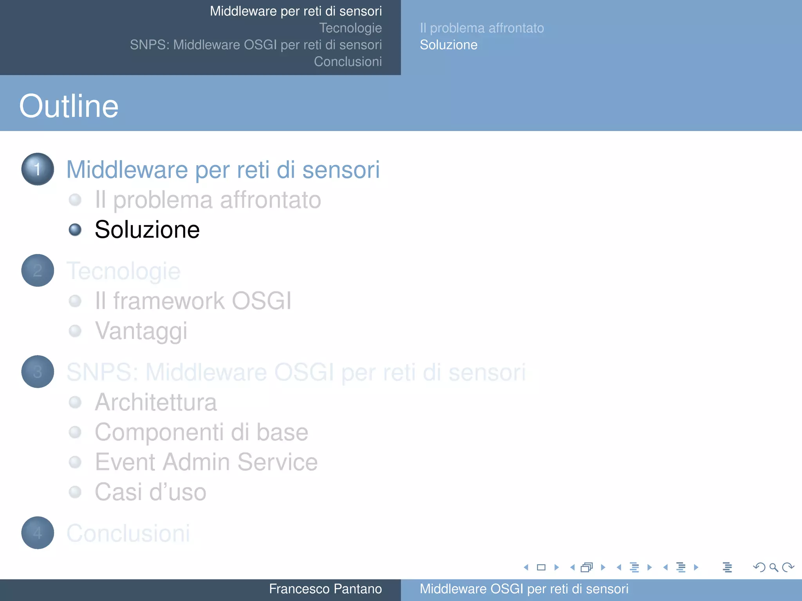This screenshot has width=802, height=601.
Task: Go to next frame arrow after stacked frames
Action: pos(603,567)
